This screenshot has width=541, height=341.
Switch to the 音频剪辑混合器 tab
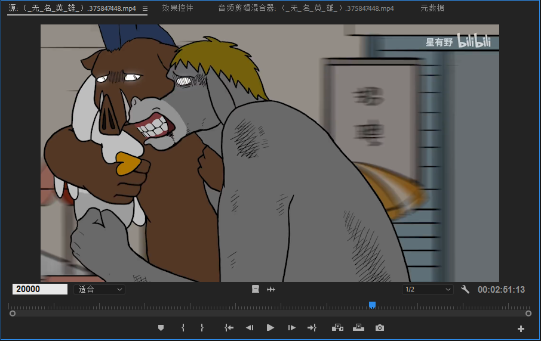pos(306,8)
